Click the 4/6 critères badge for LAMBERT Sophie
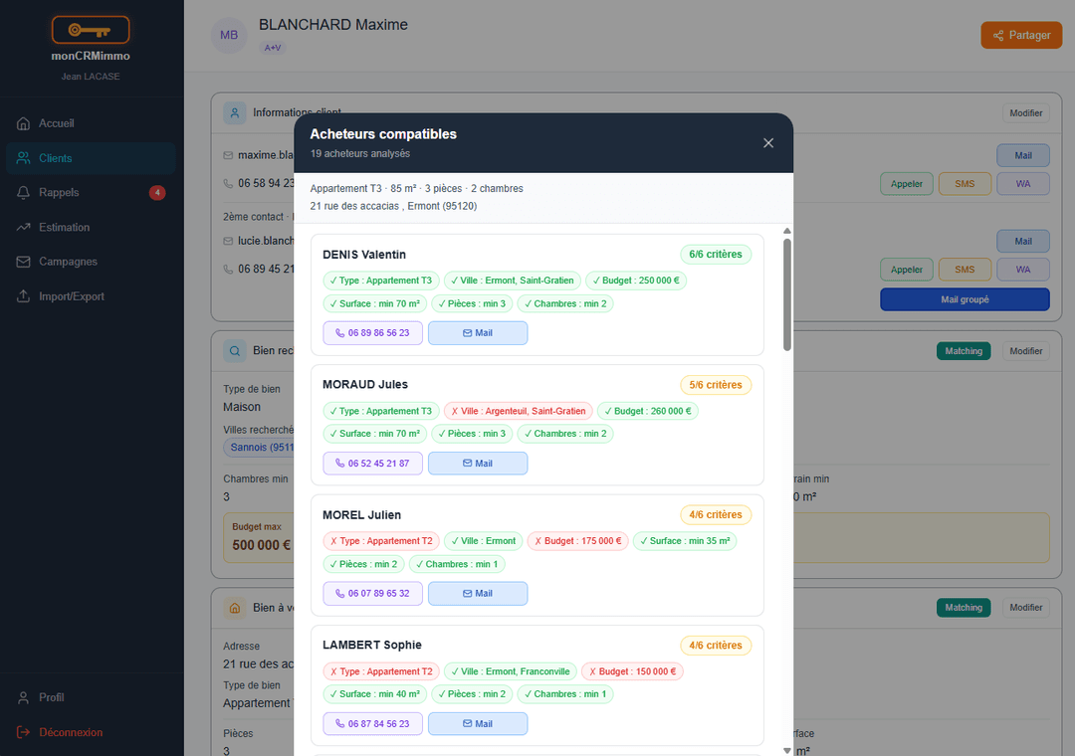1075x756 pixels. (716, 646)
